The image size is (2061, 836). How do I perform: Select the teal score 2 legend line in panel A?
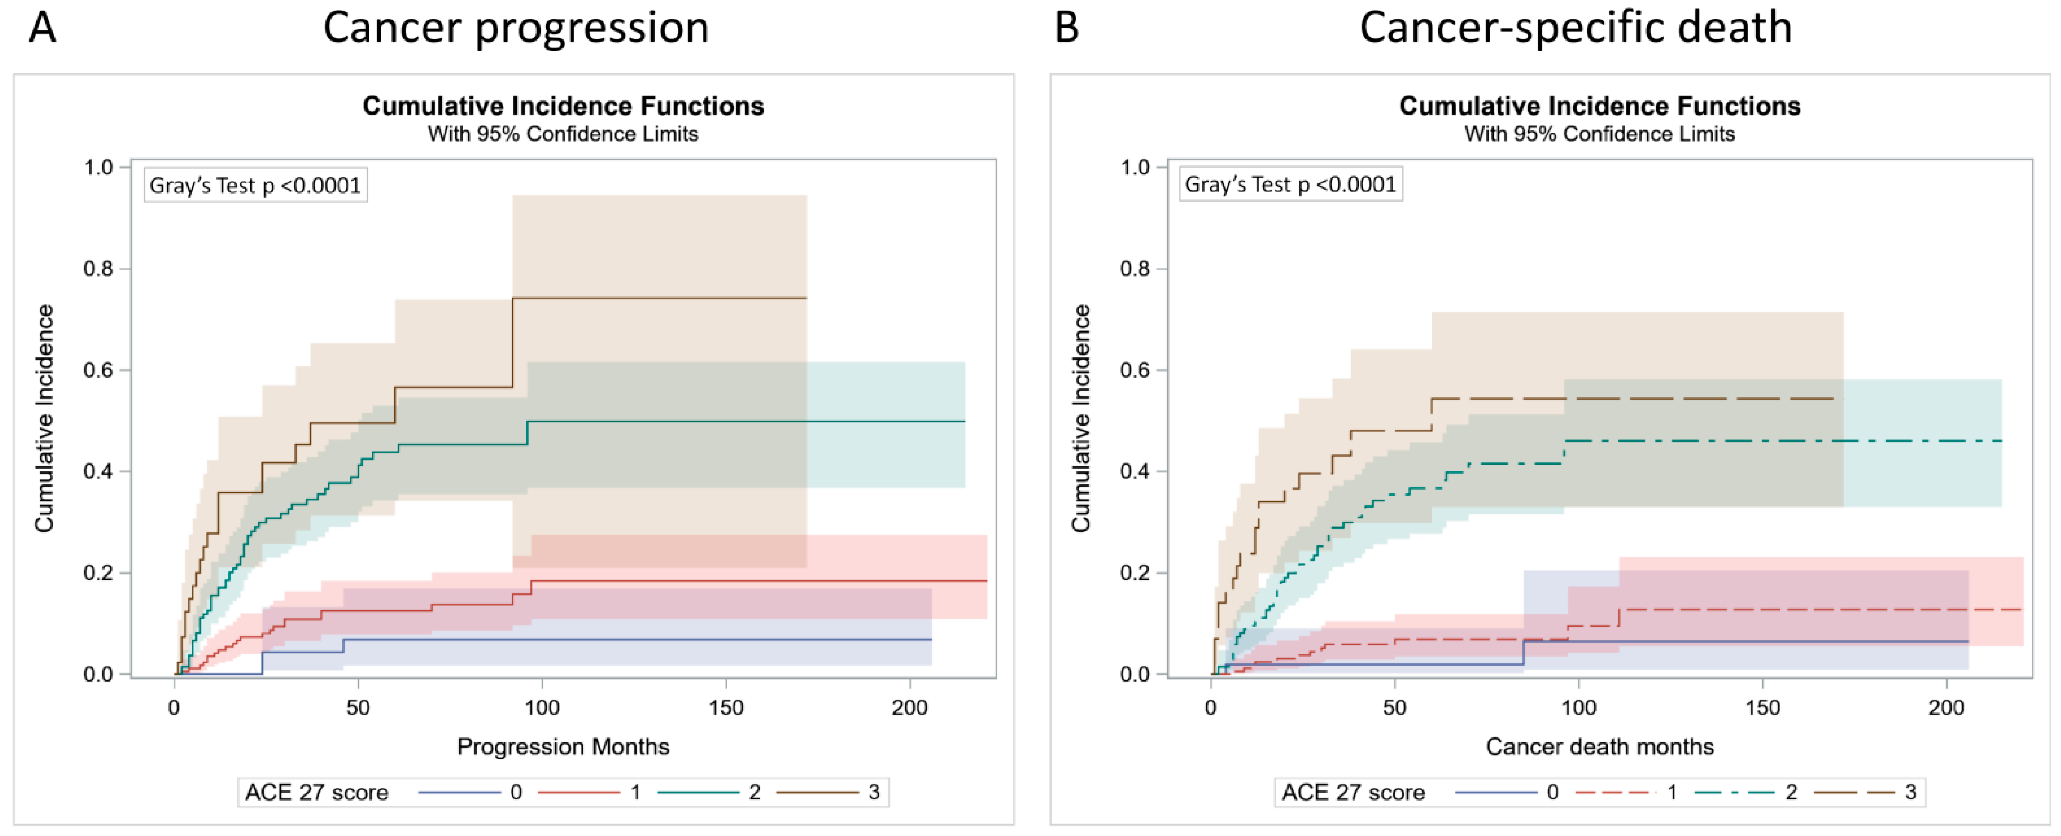[x=698, y=792]
